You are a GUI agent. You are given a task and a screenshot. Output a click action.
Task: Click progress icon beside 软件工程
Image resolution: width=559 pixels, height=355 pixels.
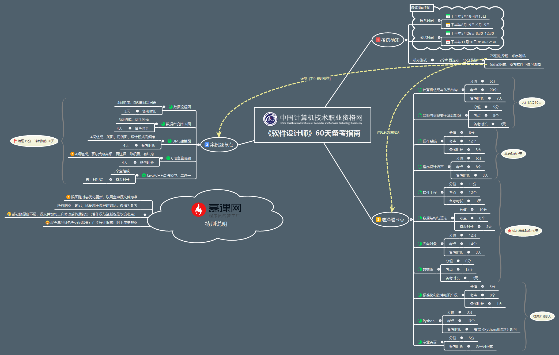(420, 192)
